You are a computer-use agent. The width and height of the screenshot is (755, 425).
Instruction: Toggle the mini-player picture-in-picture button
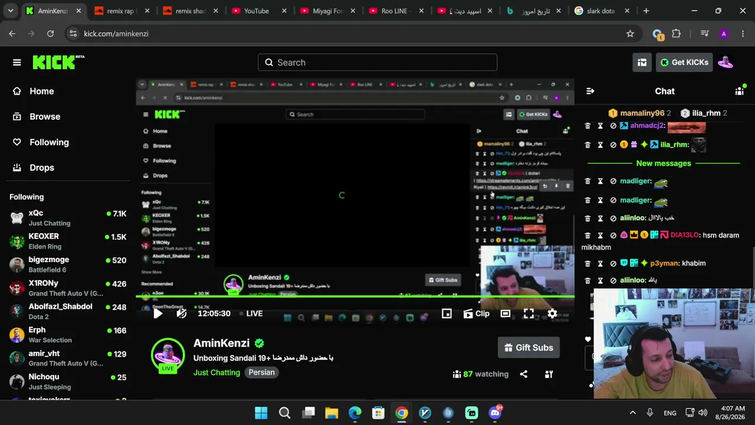coord(447,313)
